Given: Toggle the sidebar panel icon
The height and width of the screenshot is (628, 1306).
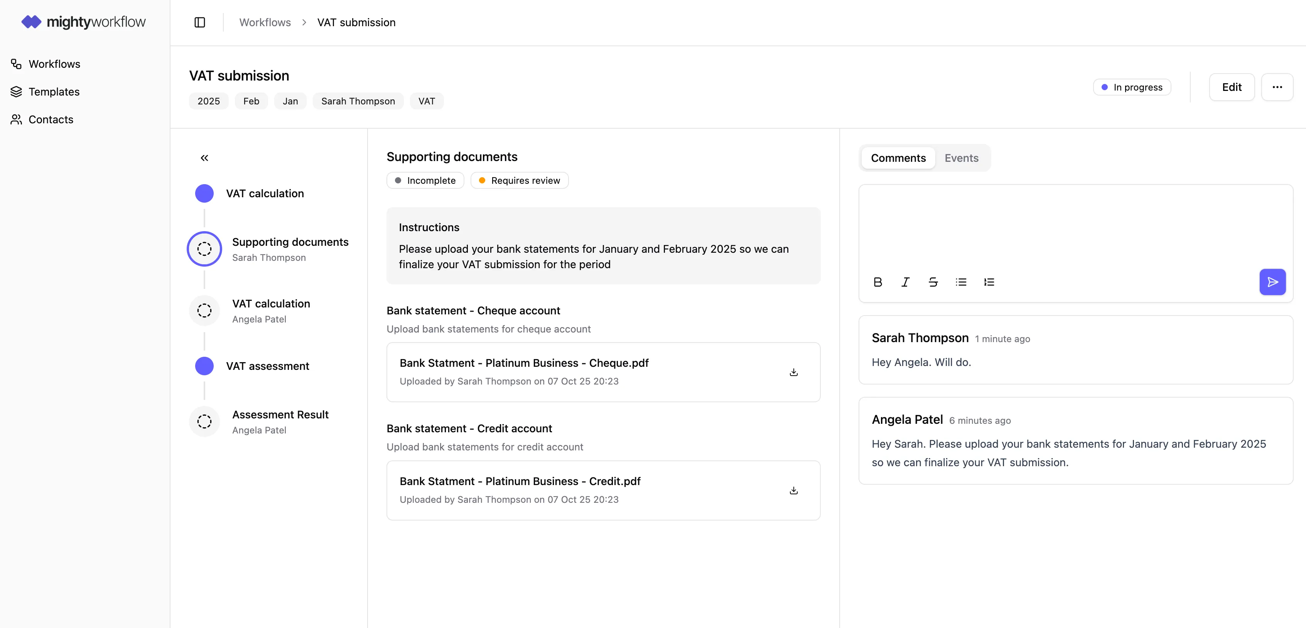Looking at the screenshot, I should (x=200, y=22).
